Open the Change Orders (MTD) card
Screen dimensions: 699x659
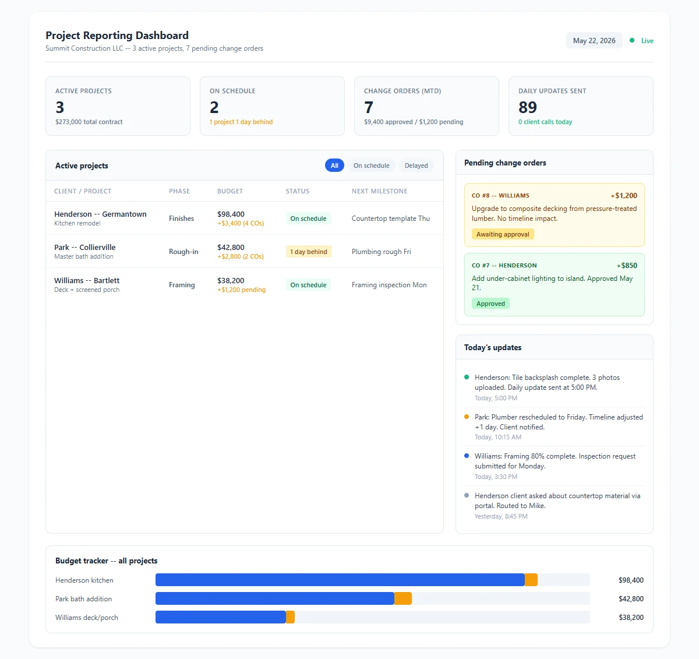point(426,106)
